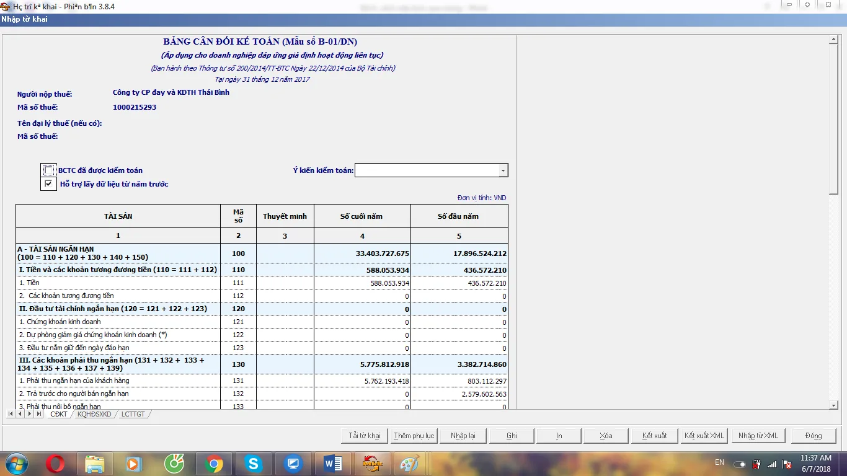Viewport: 847px width, 476px height.
Task: Switch to the CĐKT sheet tab
Action: (x=58, y=414)
